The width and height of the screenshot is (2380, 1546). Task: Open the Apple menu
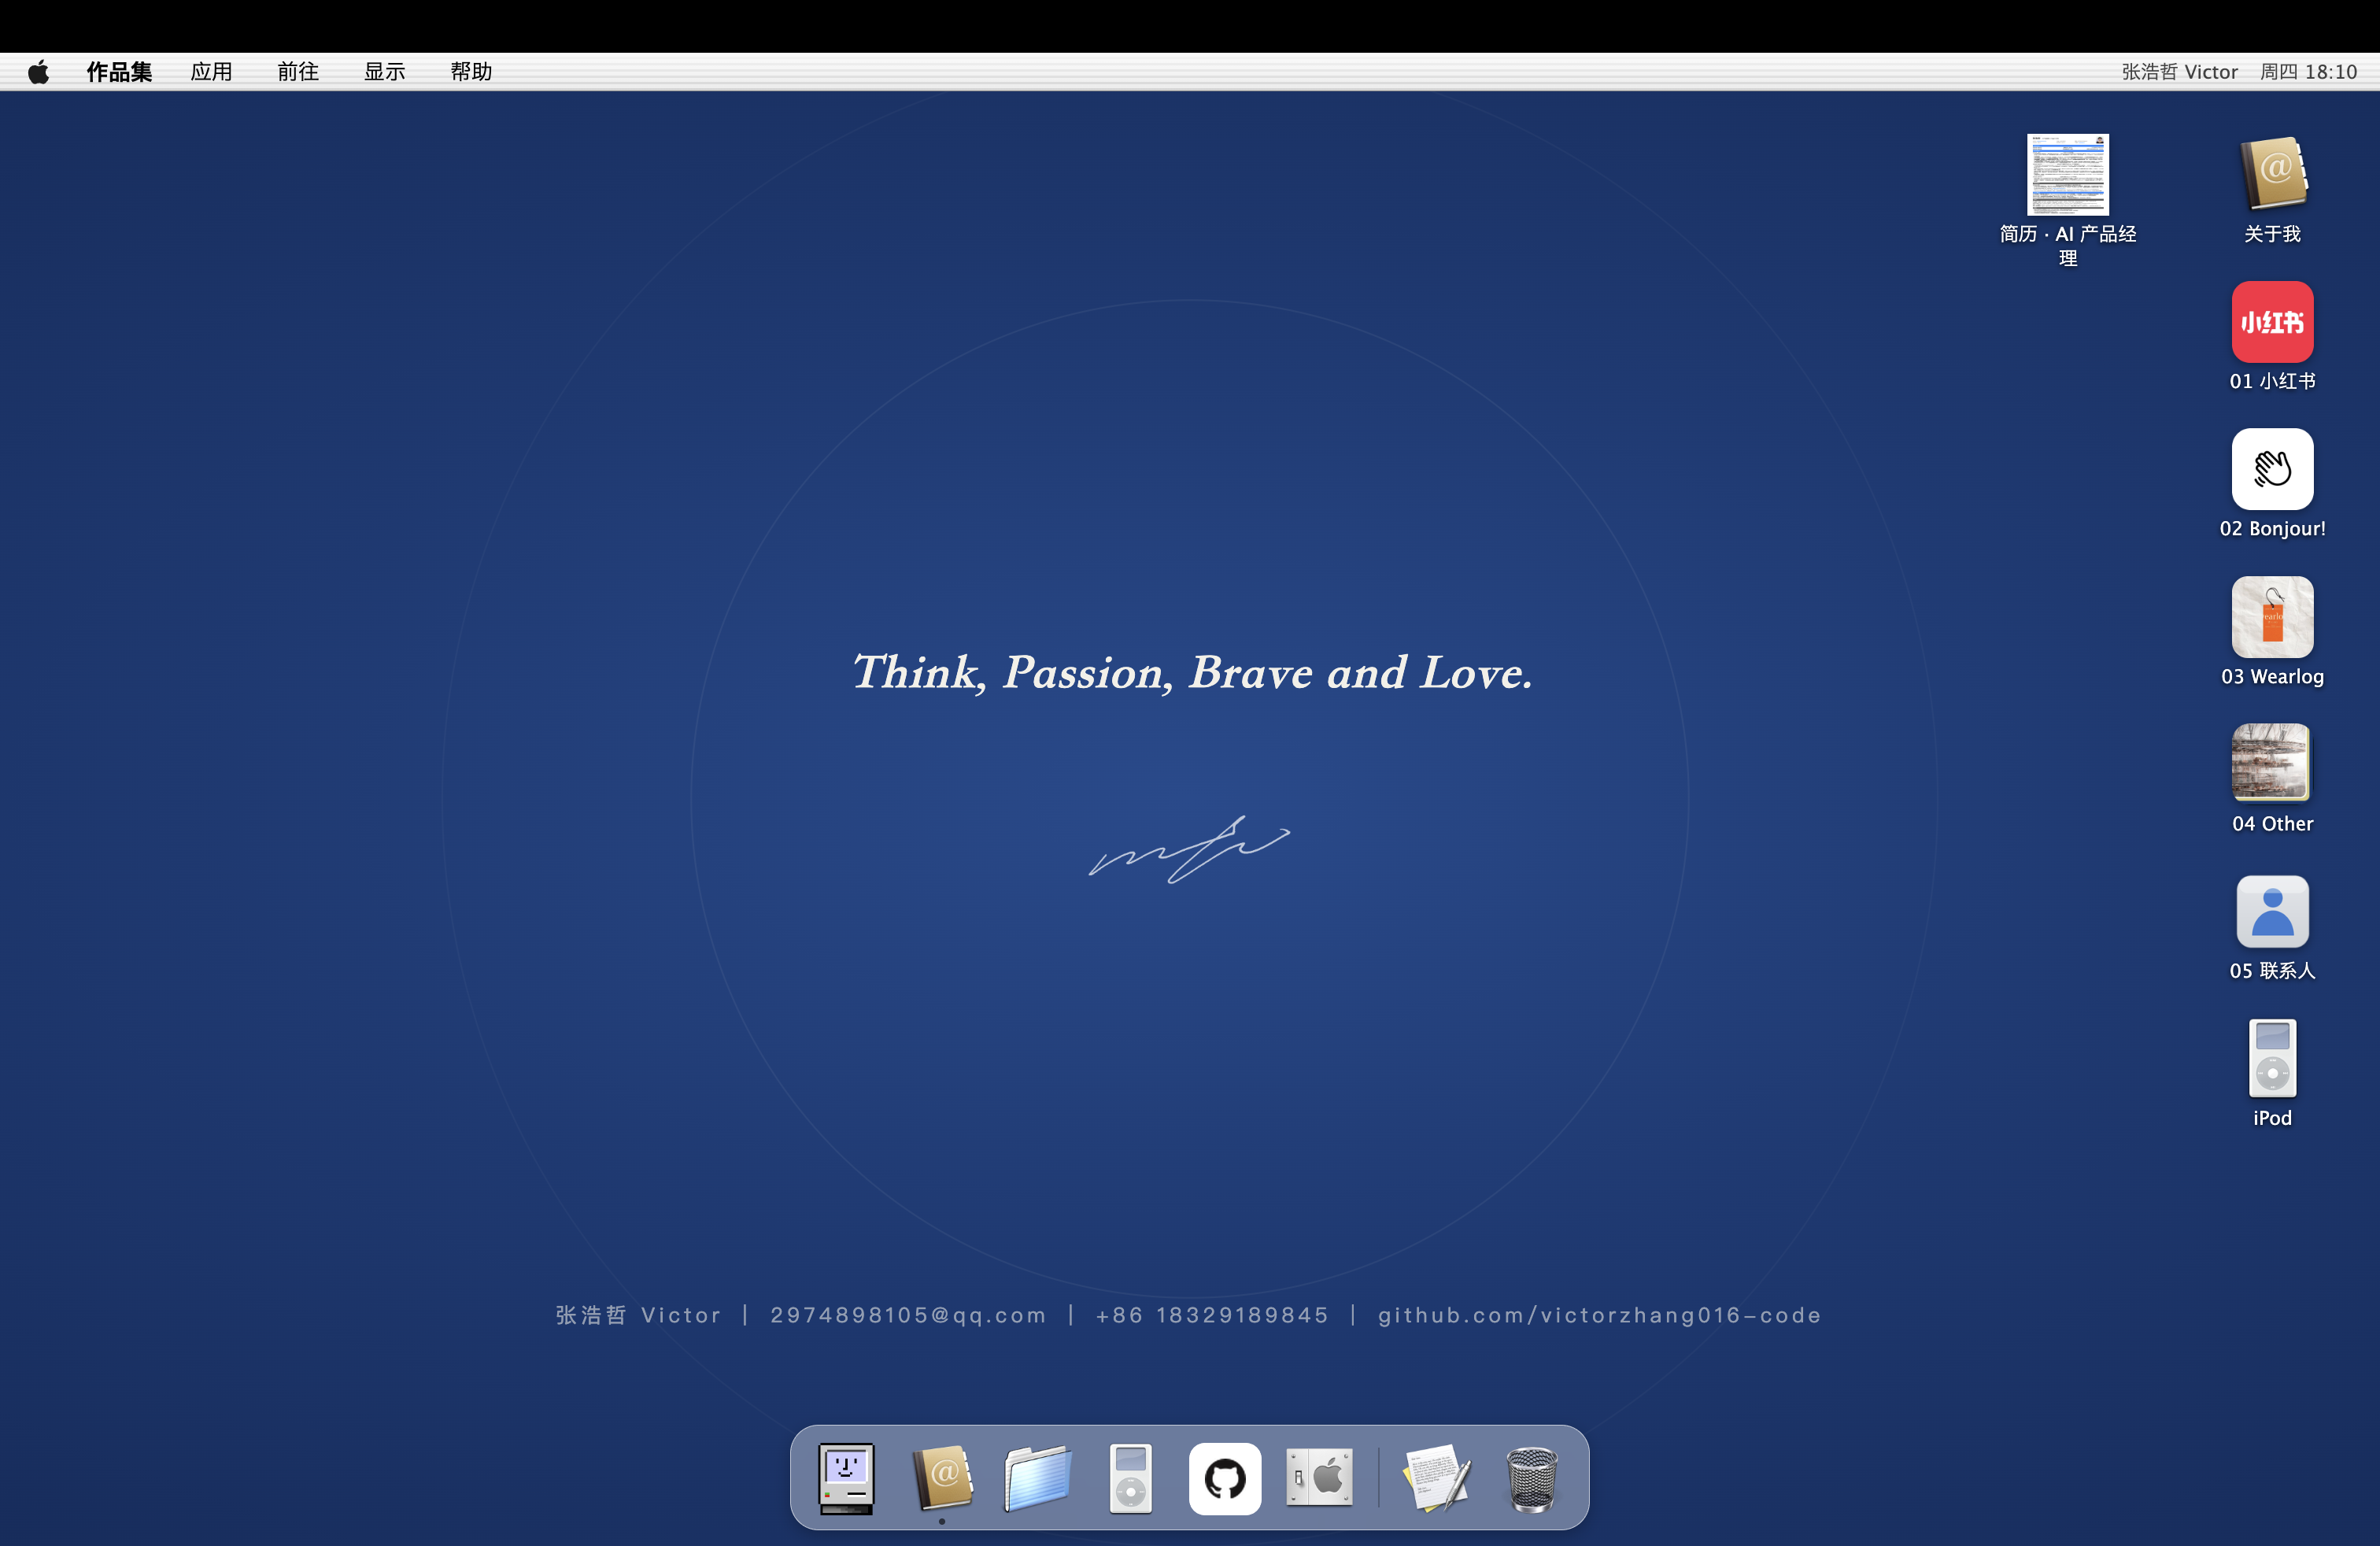click(38, 72)
